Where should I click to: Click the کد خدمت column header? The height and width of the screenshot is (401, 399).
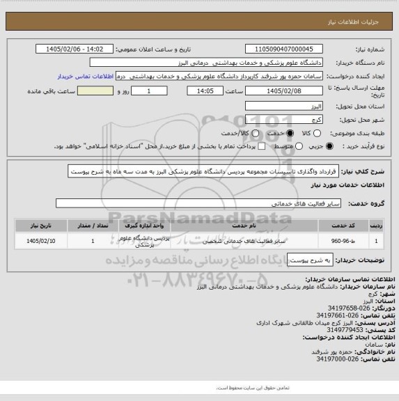[x=343, y=226]
